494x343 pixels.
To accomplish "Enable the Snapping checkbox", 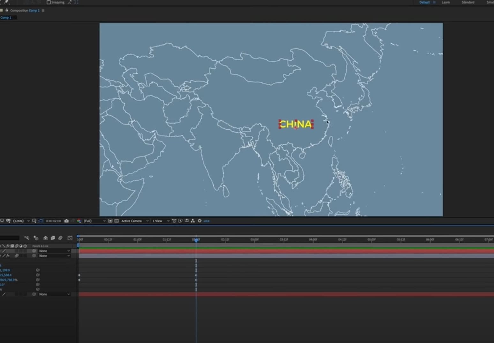I will [49, 2].
